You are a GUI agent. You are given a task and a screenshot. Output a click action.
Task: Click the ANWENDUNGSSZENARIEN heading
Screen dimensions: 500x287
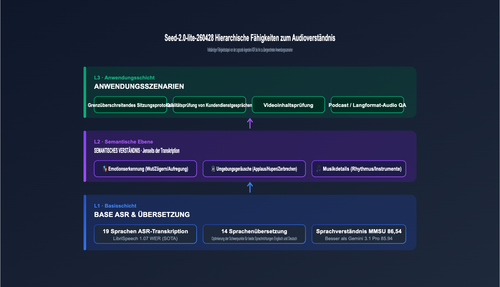(x=139, y=86)
